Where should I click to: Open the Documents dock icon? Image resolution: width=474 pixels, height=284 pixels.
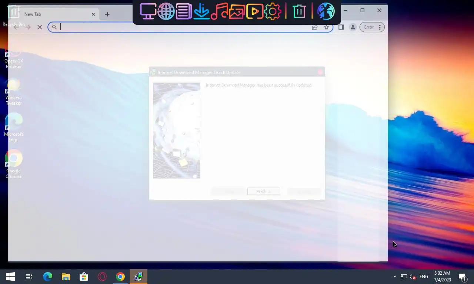(183, 11)
